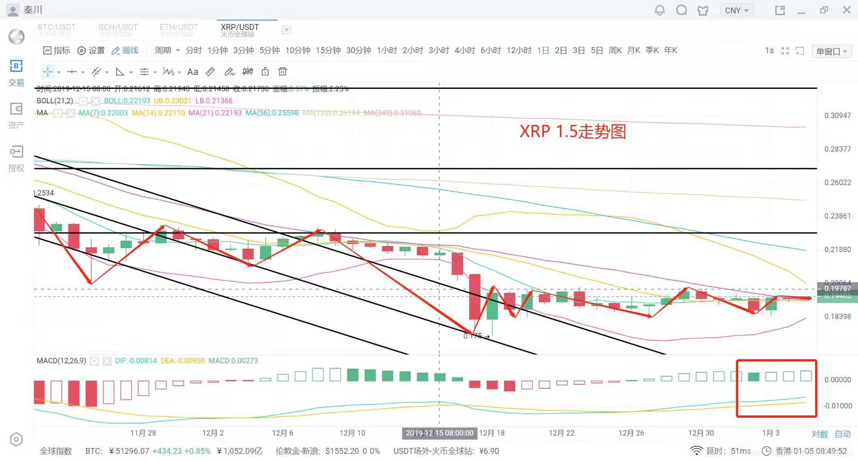This screenshot has width=858, height=461.
Task: Expand the wave count tool options
Action: tap(179, 72)
